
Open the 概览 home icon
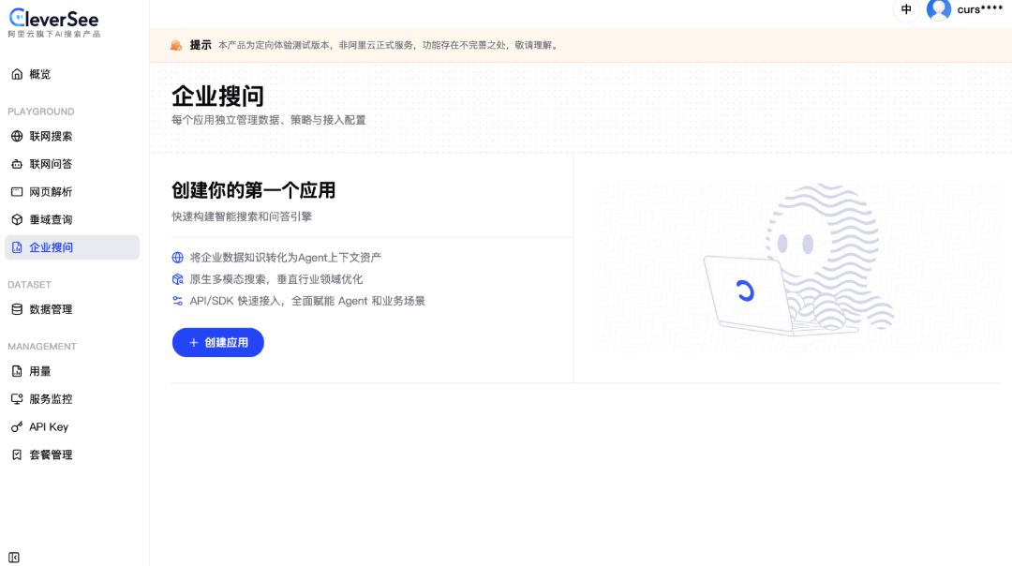(x=17, y=74)
